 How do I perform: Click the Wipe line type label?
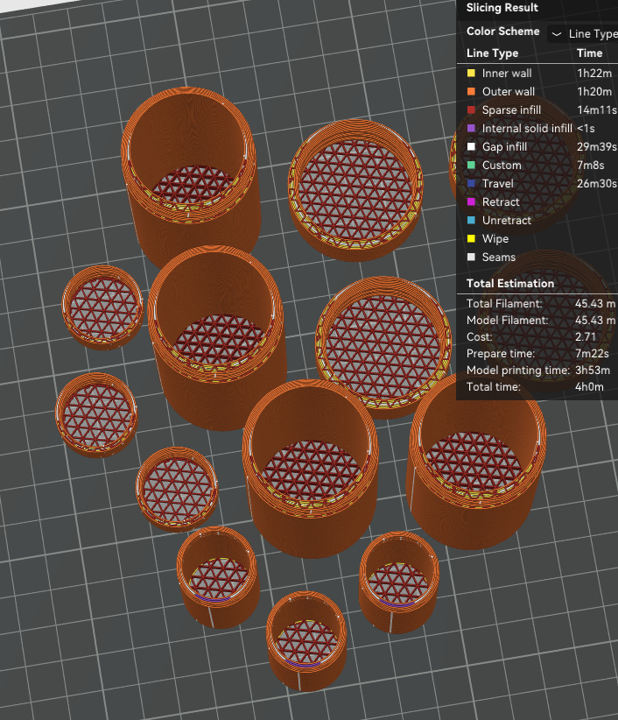click(x=495, y=238)
